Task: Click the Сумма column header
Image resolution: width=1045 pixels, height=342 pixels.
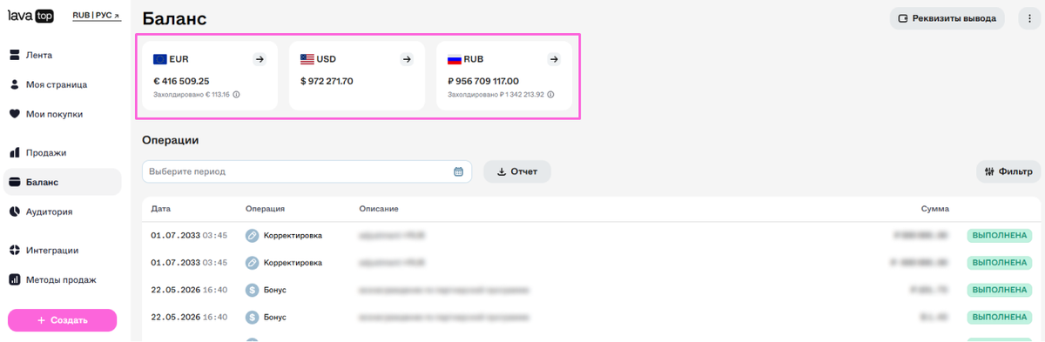Action: (935, 209)
